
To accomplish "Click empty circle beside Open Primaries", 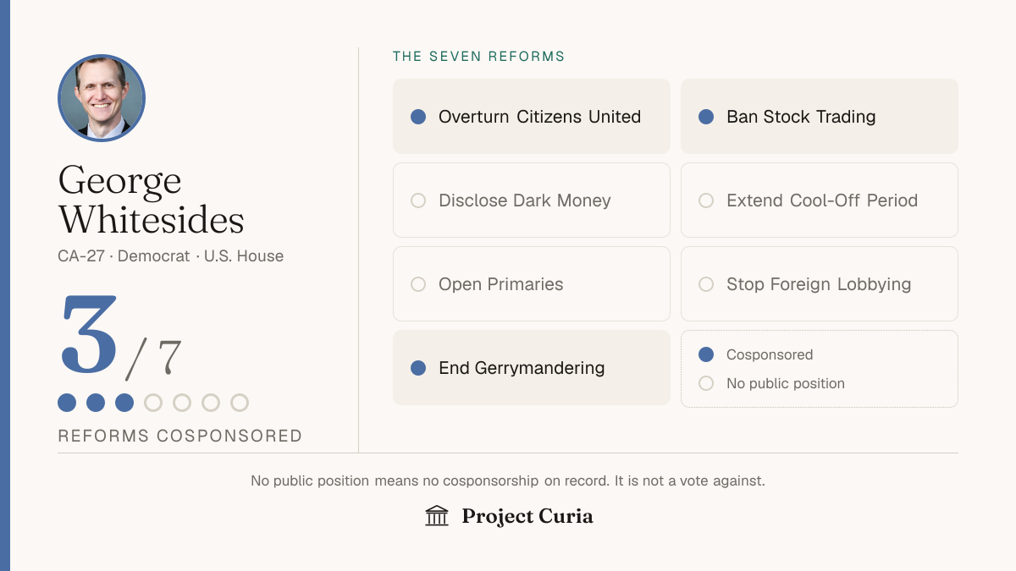I will (418, 284).
